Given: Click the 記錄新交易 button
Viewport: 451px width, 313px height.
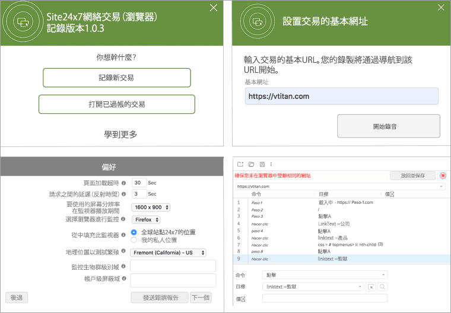Looking at the screenshot, I should (x=117, y=78).
